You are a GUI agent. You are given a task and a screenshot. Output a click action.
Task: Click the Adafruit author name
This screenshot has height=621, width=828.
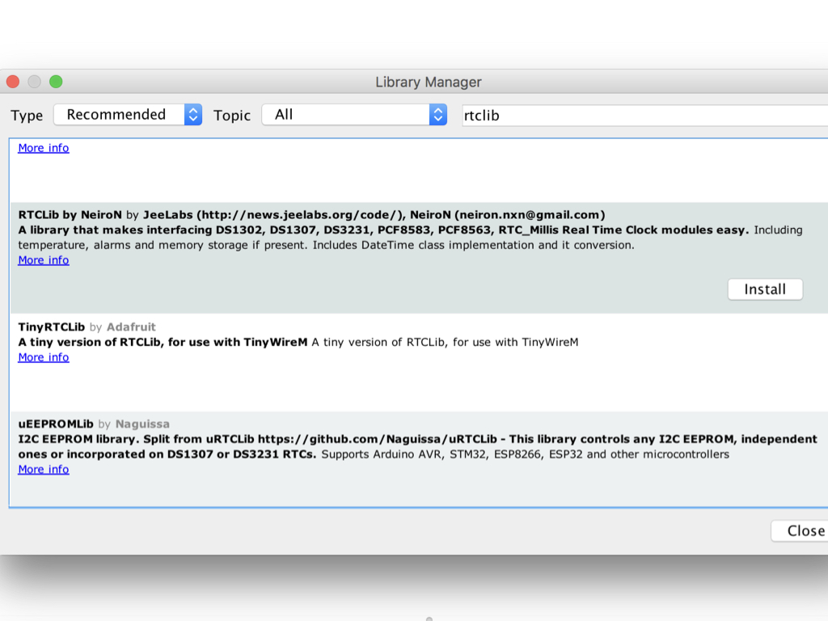coord(131,327)
